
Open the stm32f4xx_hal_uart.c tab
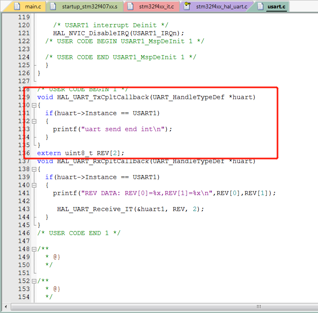point(217,6)
